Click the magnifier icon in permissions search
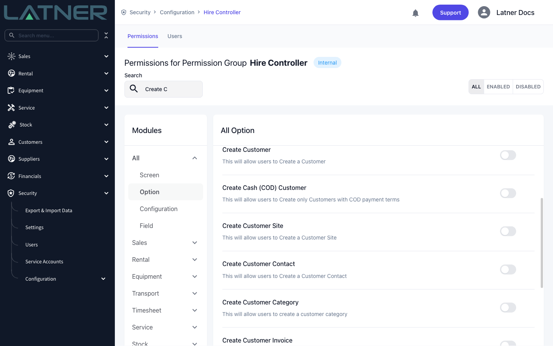Screen dimensions: 553x346 (134, 89)
